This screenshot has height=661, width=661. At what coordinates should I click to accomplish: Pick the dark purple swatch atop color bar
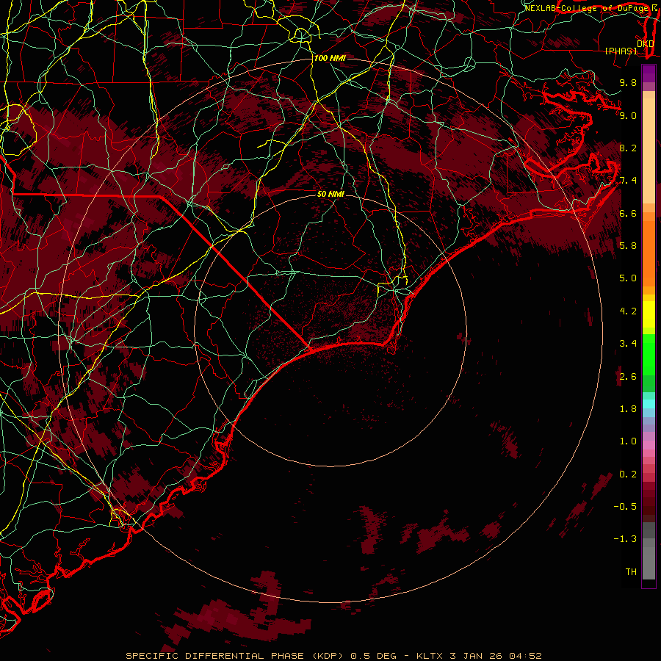[x=649, y=73]
